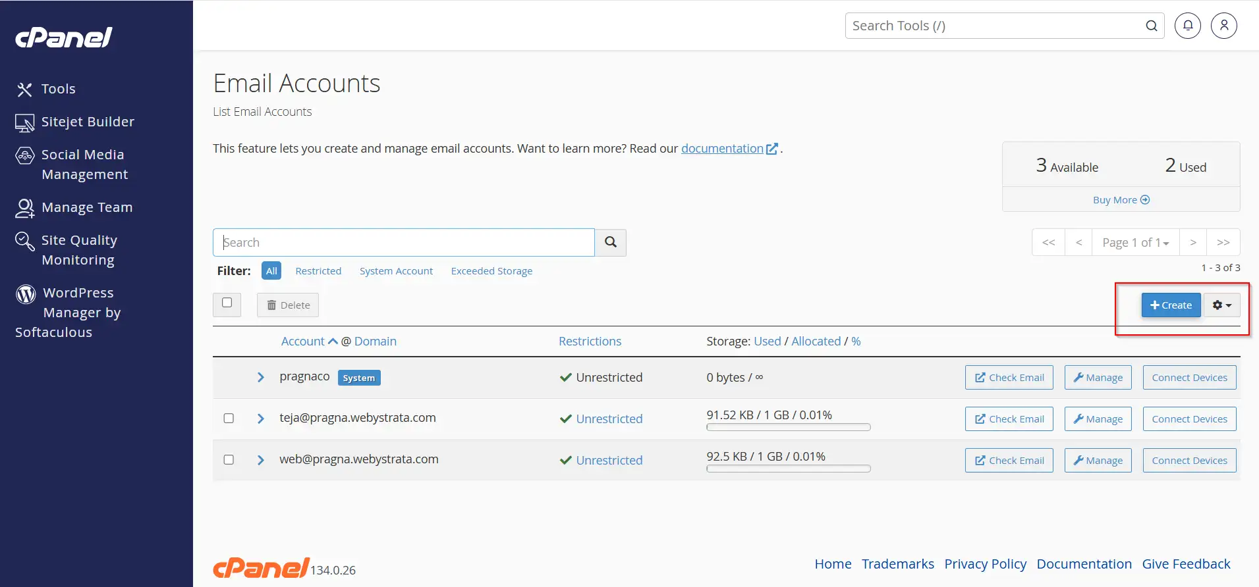1259x587 pixels.
Task: Sort by storage Used
Action: [768, 342]
